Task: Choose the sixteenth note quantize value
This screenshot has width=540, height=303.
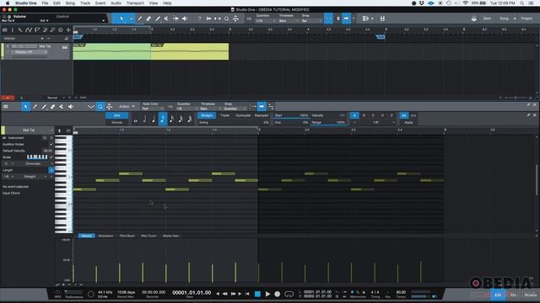Action: click(x=171, y=120)
